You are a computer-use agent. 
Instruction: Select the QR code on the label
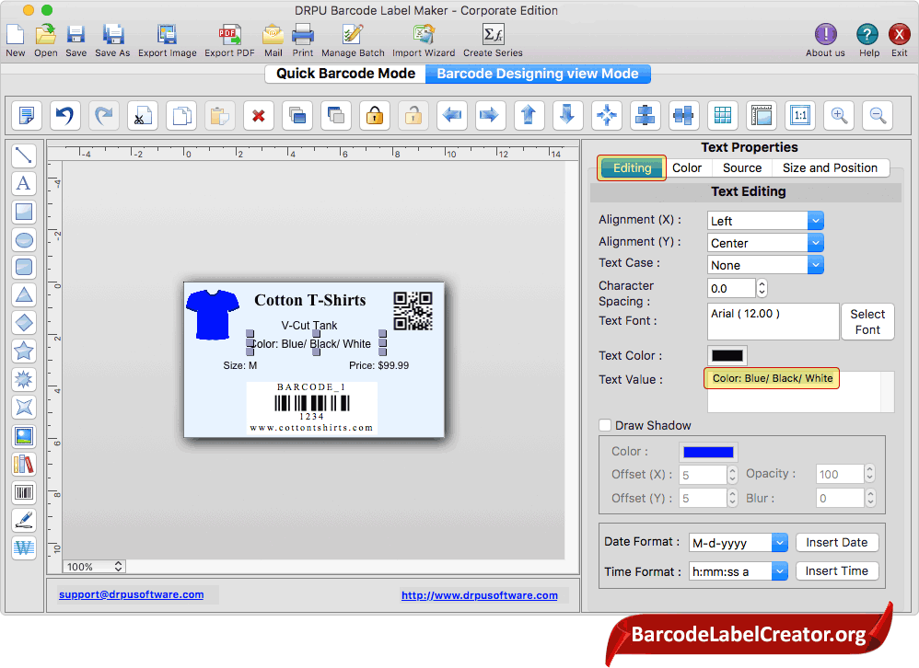pos(413,311)
